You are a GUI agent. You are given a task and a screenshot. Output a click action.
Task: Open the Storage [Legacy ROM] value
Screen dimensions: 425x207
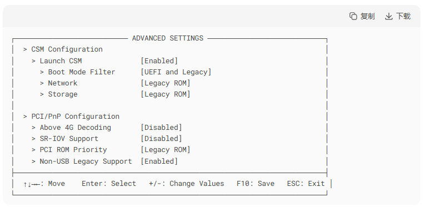[x=166, y=94]
